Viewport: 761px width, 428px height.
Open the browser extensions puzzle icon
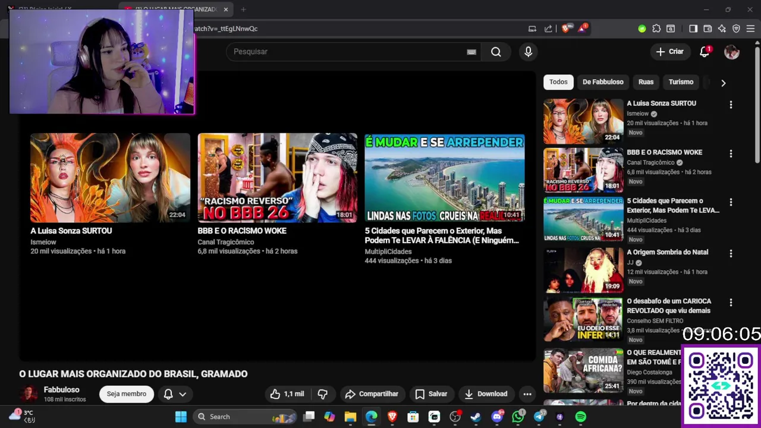(x=656, y=29)
